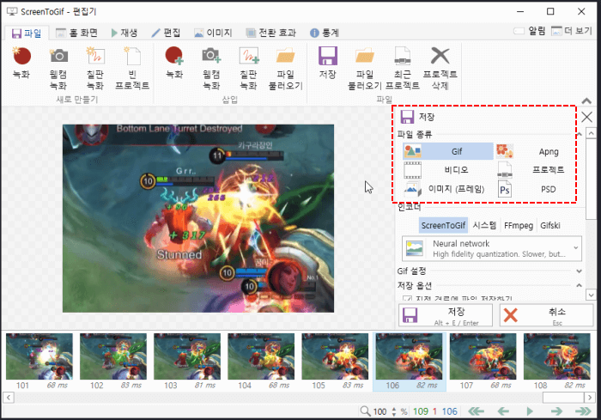Start new 칠판 녹화 in 새로 만들기 group

point(95,68)
